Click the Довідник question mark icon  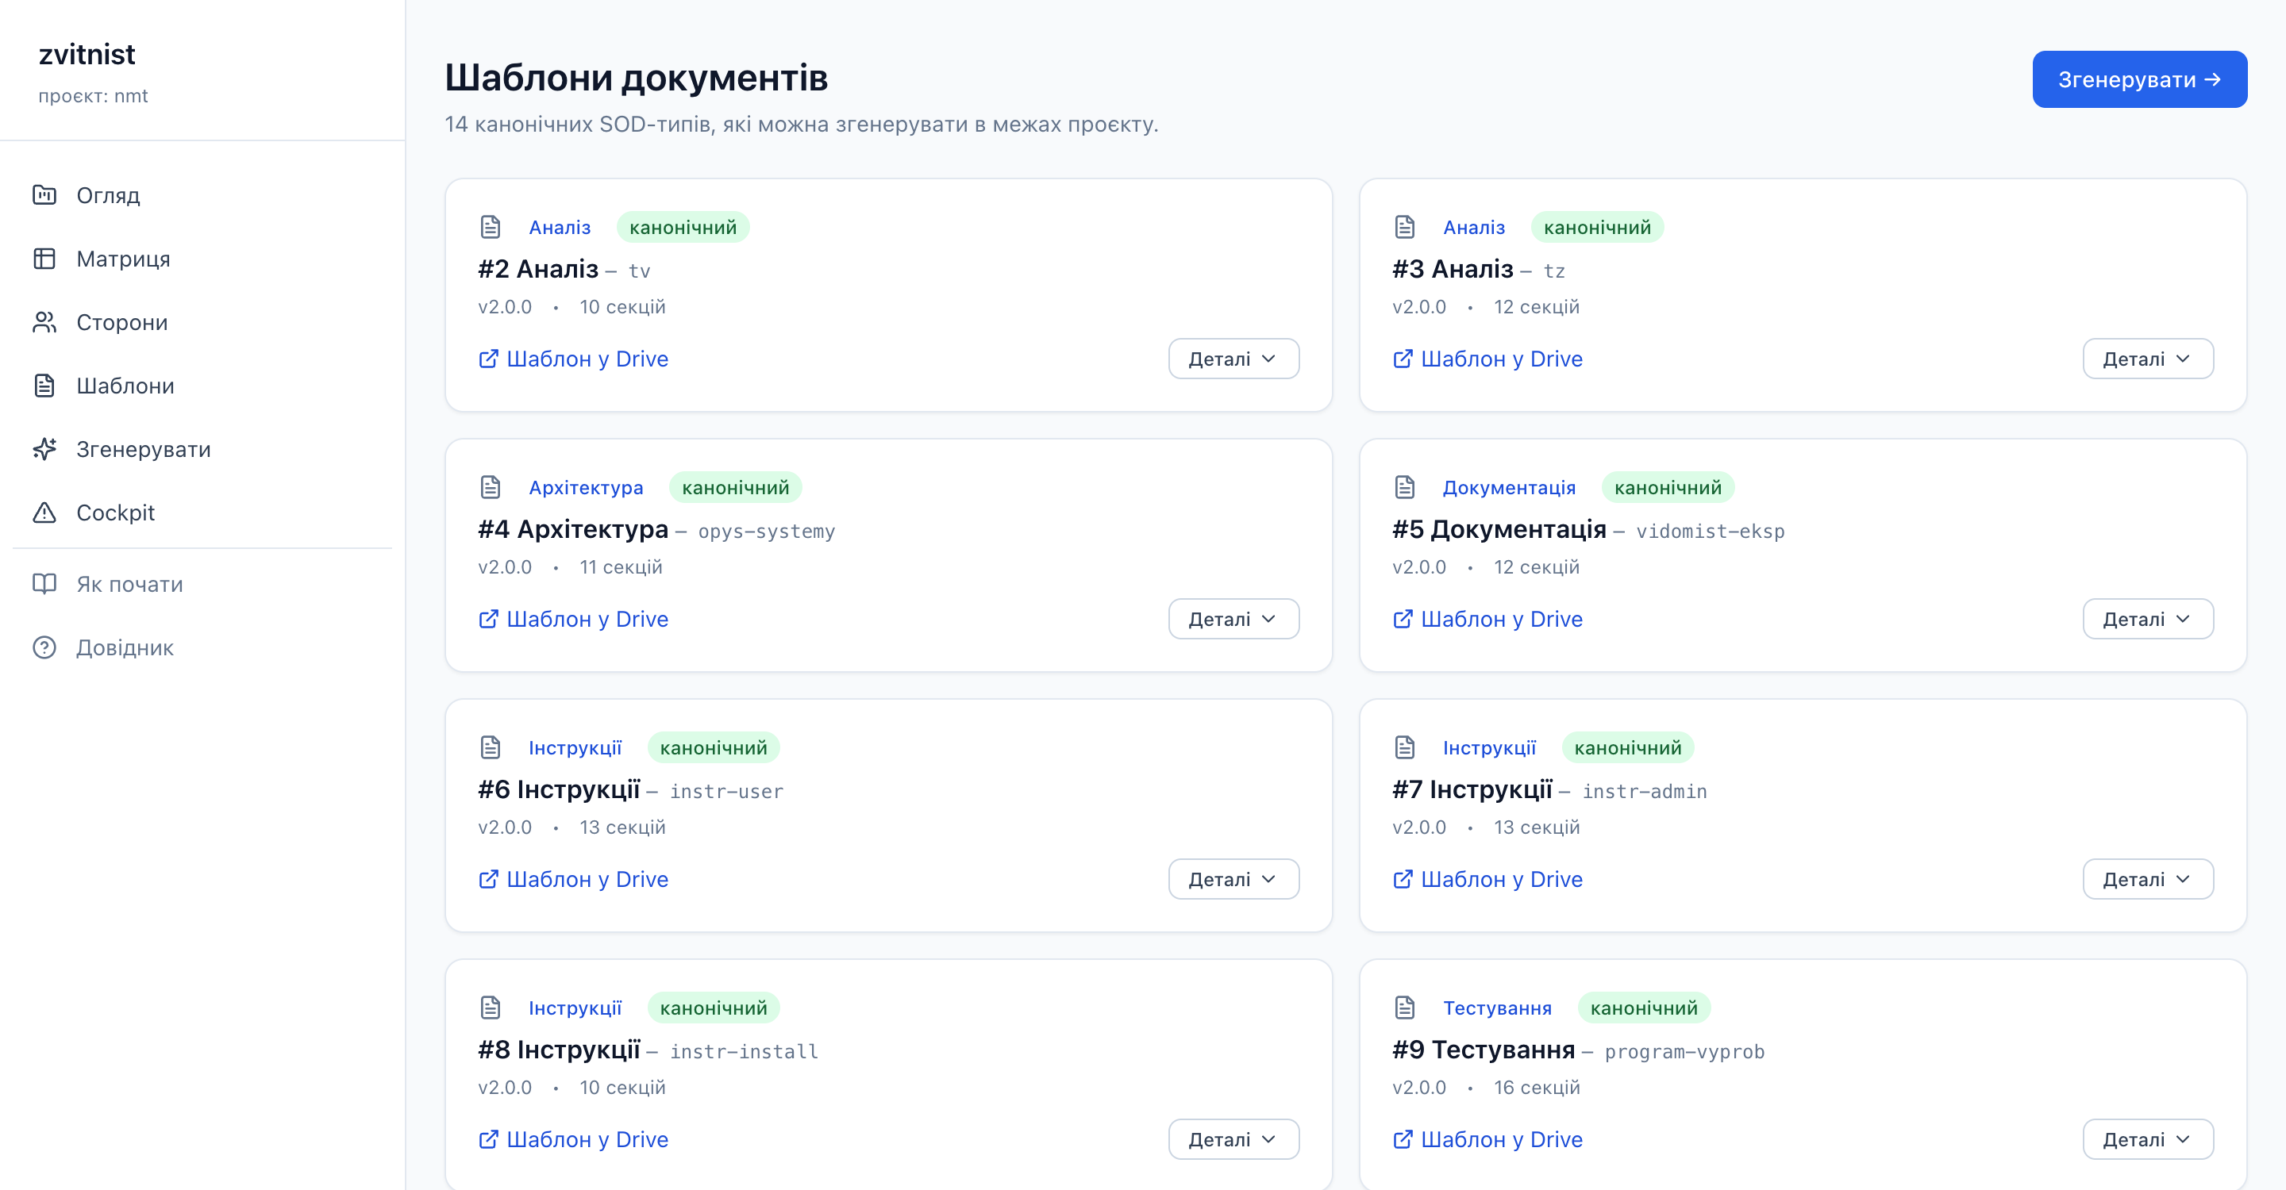[44, 647]
